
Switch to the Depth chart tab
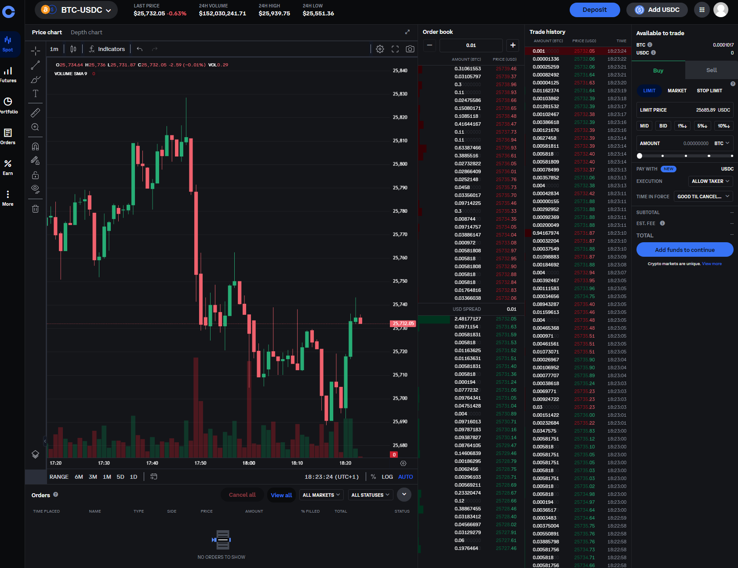(x=86, y=32)
